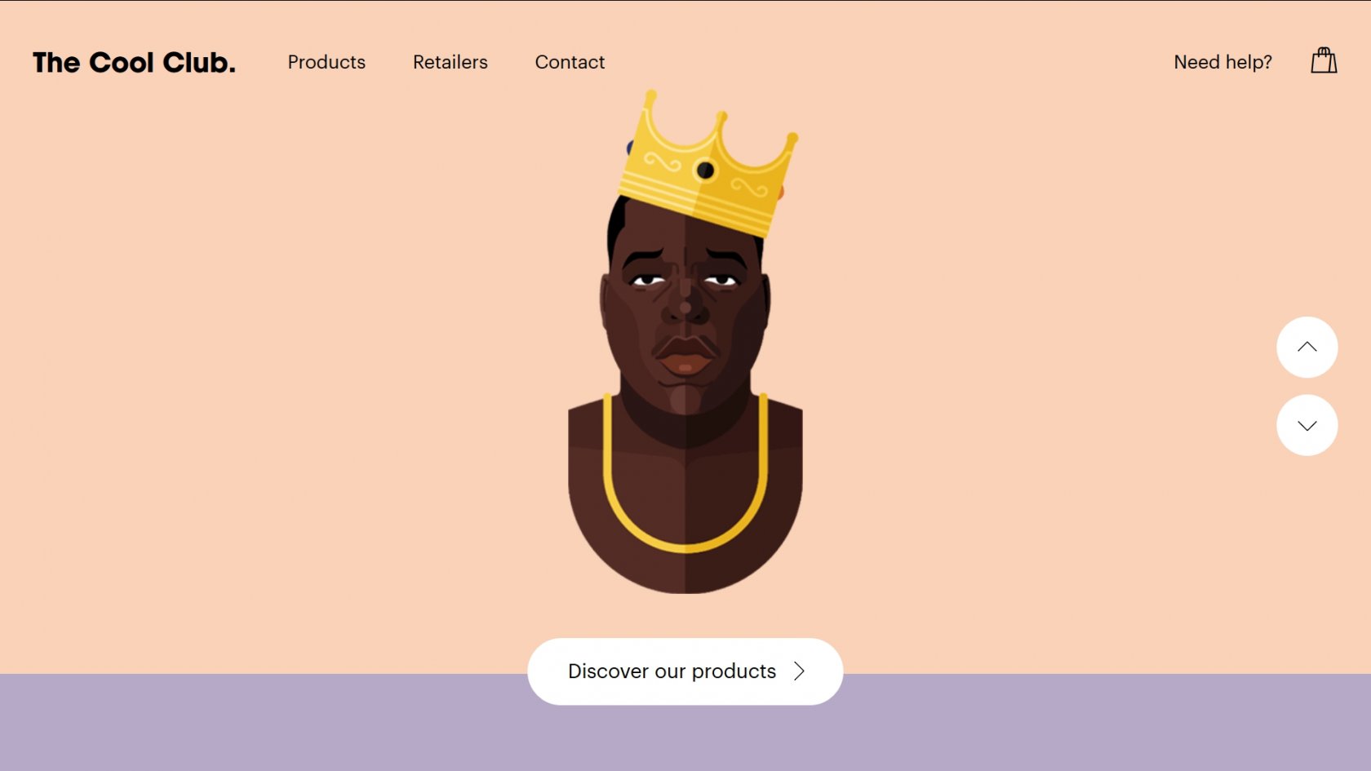This screenshot has height=771, width=1371.
Task: Click the blue gem on crown's left edge
Action: click(x=629, y=148)
